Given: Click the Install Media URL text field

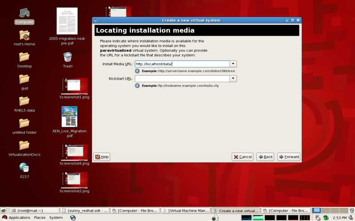Looking at the screenshot, I should [x=182, y=64].
